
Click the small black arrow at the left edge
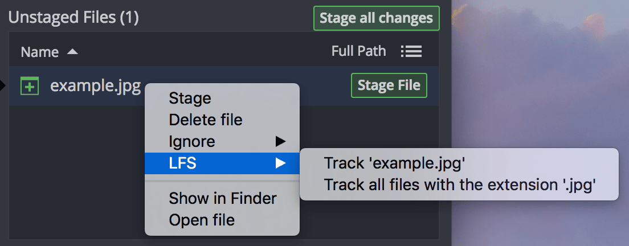(2, 86)
